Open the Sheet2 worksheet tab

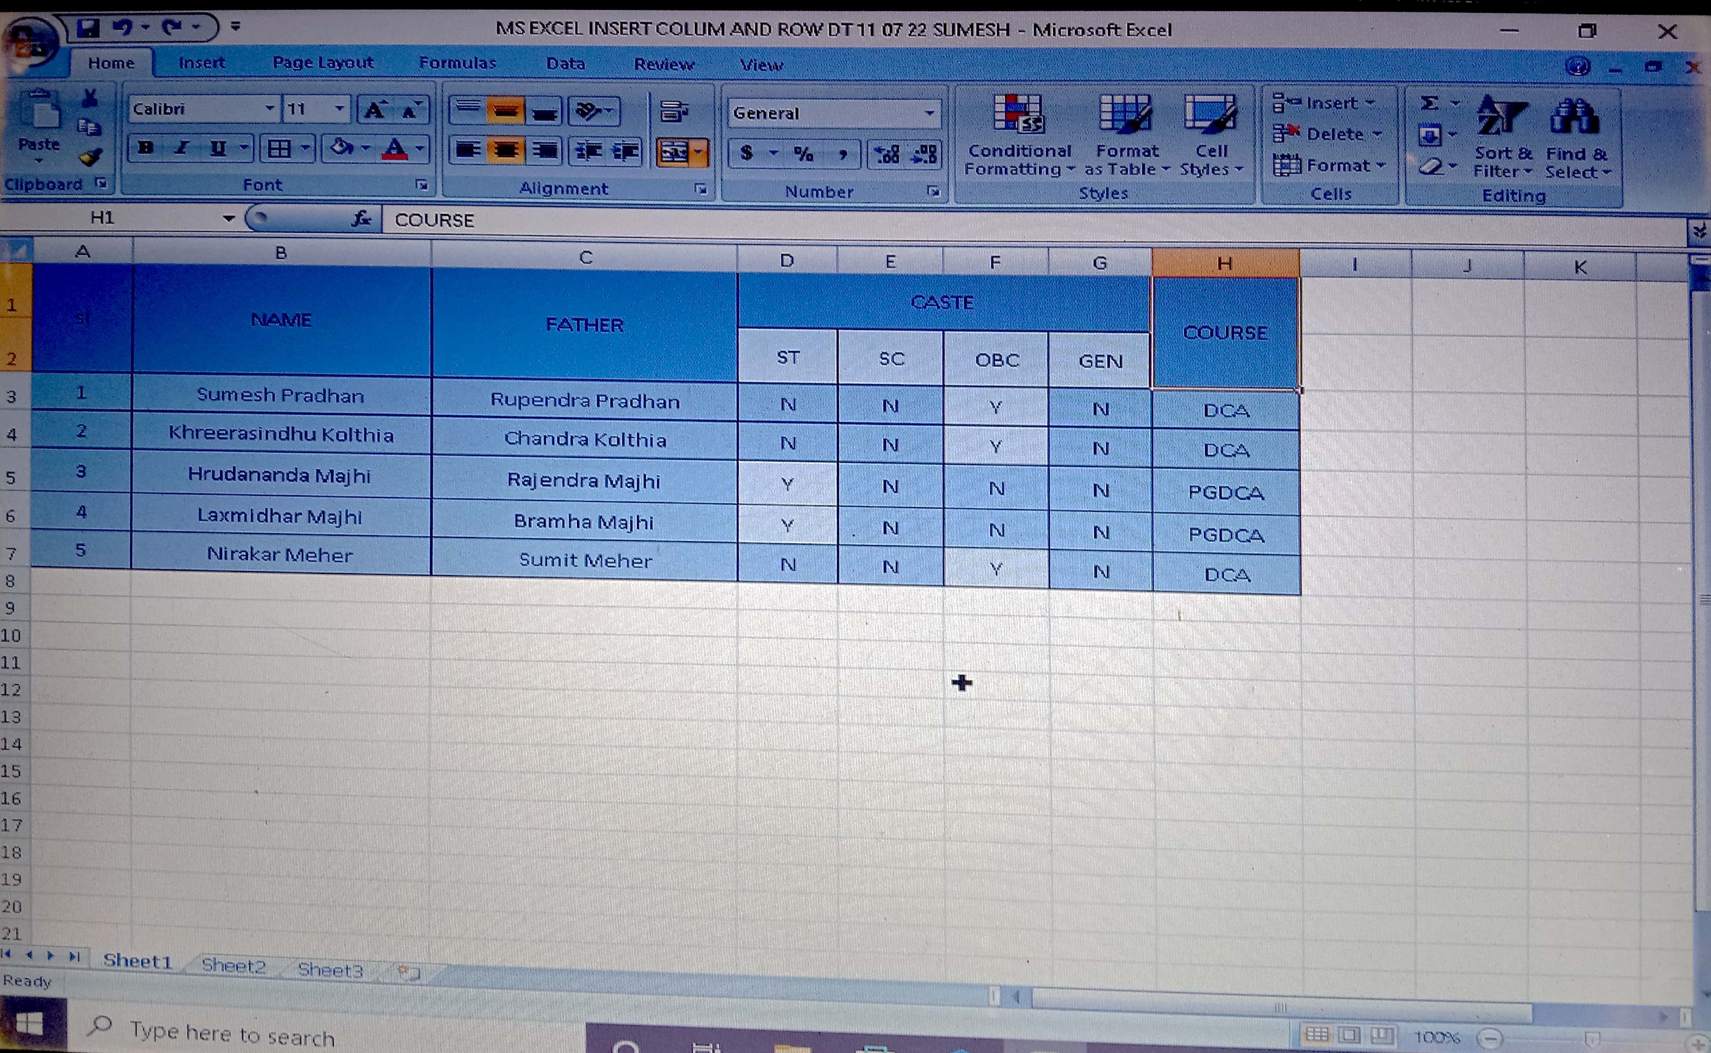click(233, 965)
